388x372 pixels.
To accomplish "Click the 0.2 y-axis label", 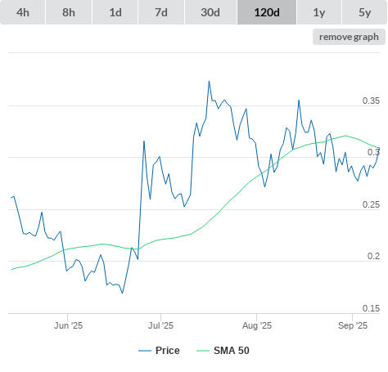I will 373,256.
